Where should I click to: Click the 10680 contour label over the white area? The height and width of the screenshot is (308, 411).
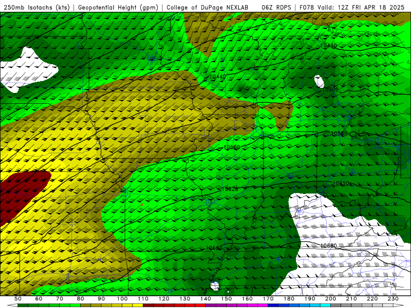pyautogui.click(x=328, y=245)
